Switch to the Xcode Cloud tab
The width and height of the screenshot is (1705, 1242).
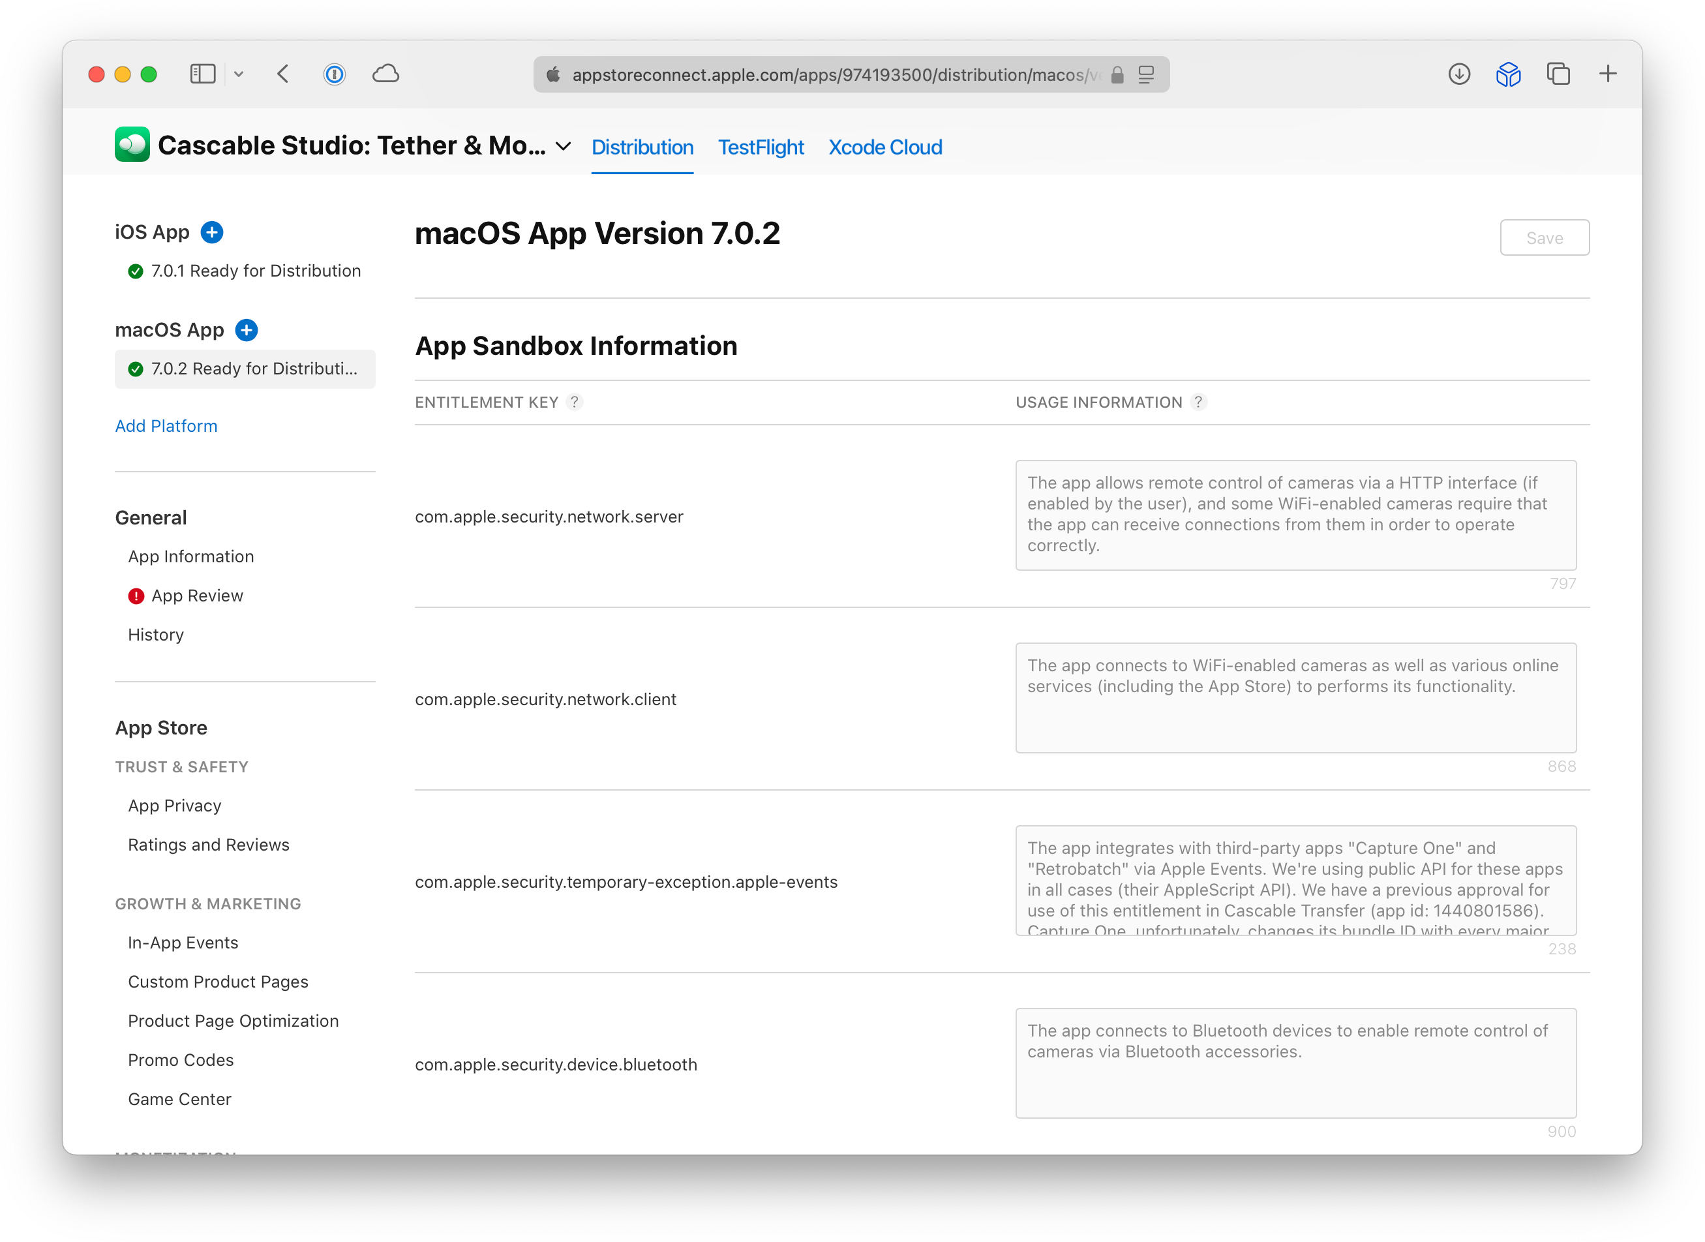tap(885, 147)
